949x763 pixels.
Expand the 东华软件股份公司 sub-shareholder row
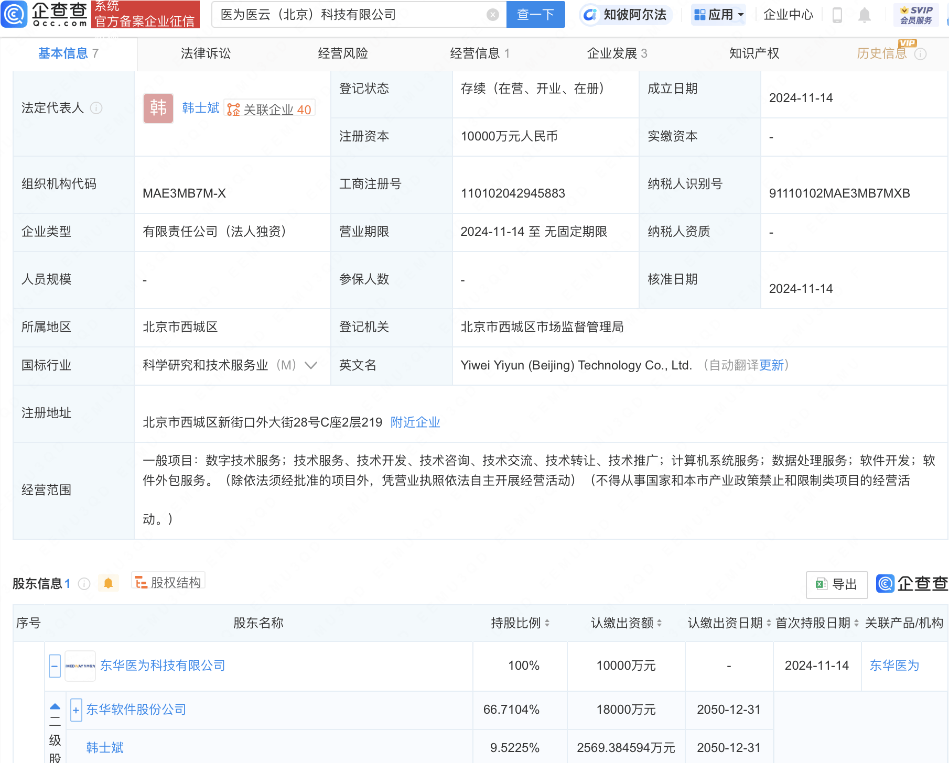coord(76,710)
